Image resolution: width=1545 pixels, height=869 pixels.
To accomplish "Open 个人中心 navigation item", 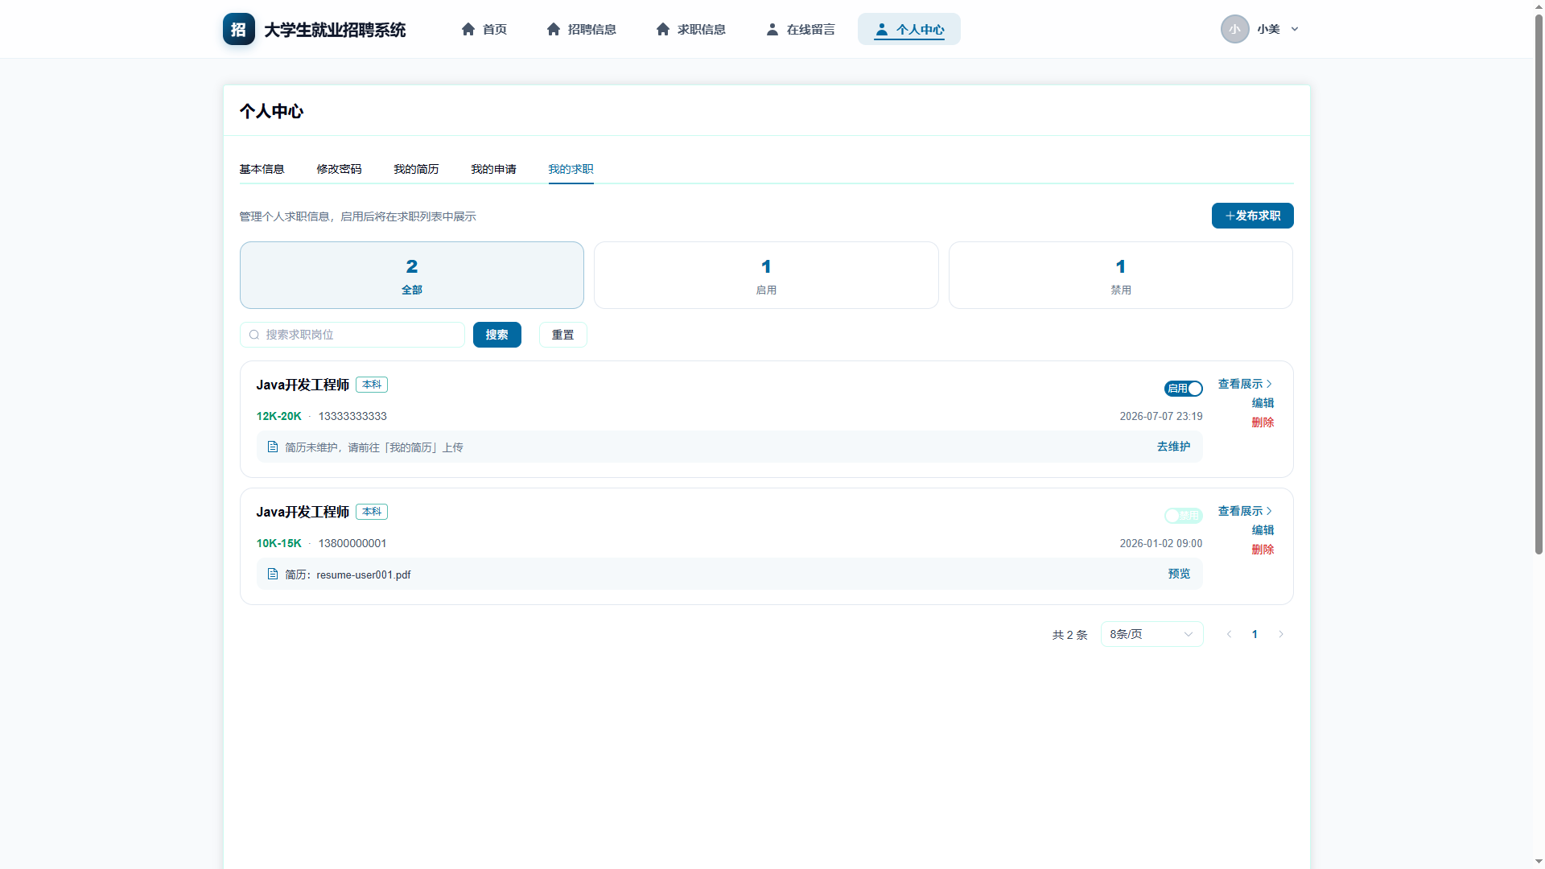I will (x=909, y=29).
